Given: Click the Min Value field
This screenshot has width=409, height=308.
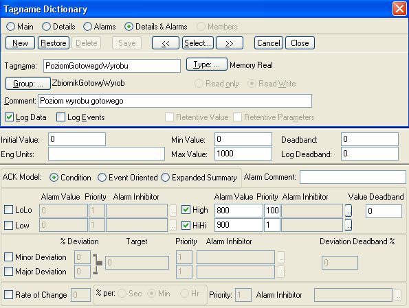Looking at the screenshot, I should tap(243, 139).
